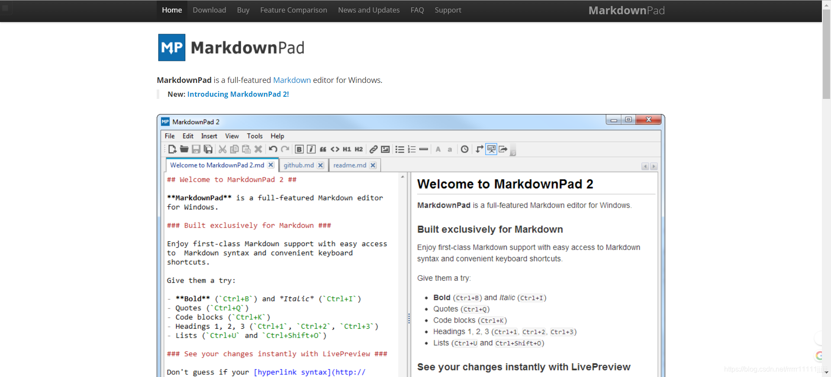This screenshot has height=377, width=831.
Task: Open the Download page link
Action: (209, 10)
